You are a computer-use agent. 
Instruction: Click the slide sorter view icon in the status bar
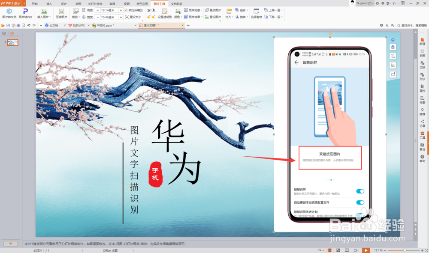coord(338,250)
